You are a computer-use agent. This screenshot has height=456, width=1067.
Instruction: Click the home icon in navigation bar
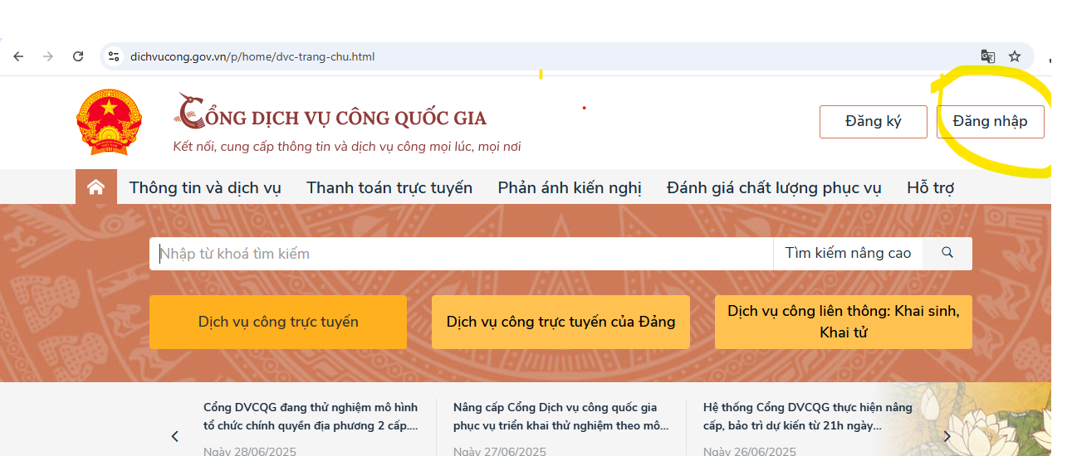click(x=96, y=187)
